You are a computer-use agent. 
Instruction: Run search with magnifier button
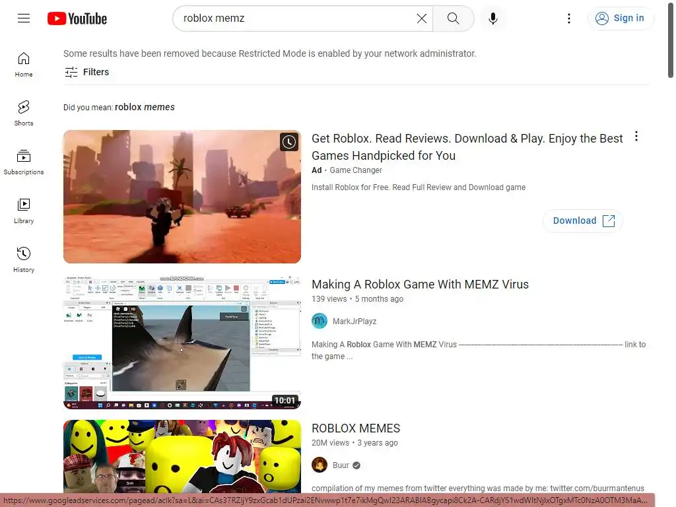[453, 18]
